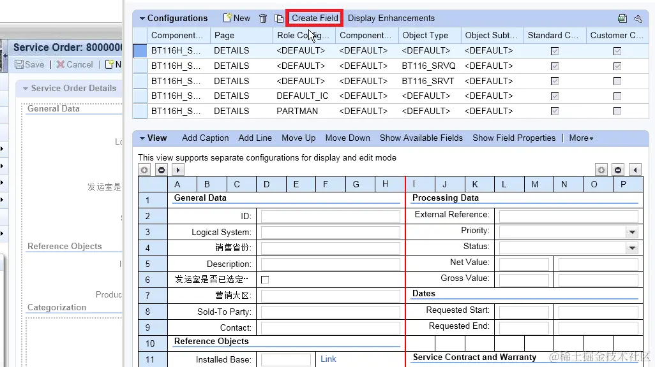Click Add Caption in View toolbar
This screenshot has width=655, height=367.
205,138
